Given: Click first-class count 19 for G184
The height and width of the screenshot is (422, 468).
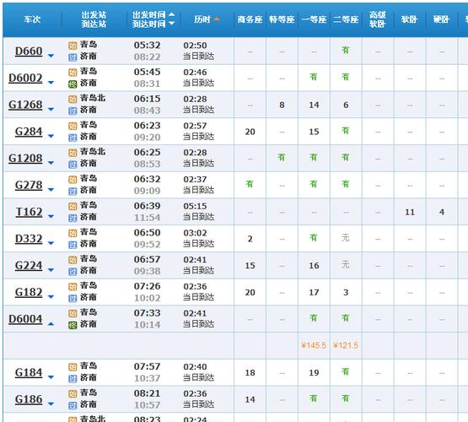Looking at the screenshot, I should (x=314, y=373).
